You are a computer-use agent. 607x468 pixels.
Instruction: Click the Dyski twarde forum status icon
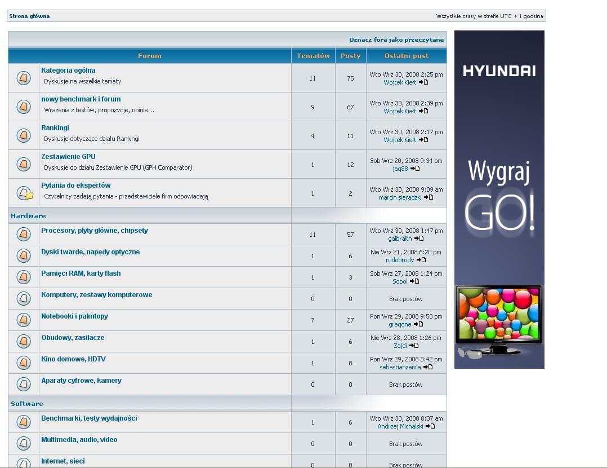click(x=24, y=255)
